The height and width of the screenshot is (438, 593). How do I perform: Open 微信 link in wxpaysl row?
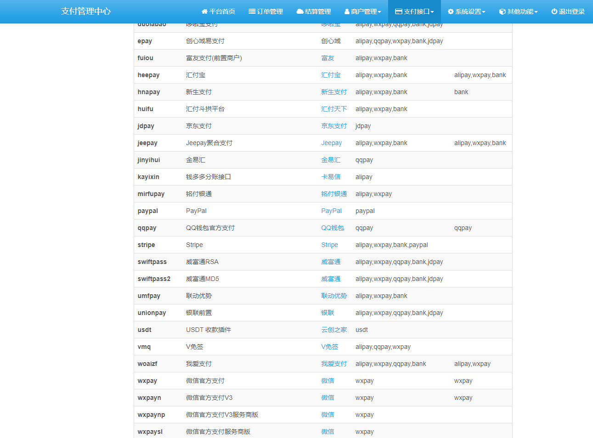(328, 432)
